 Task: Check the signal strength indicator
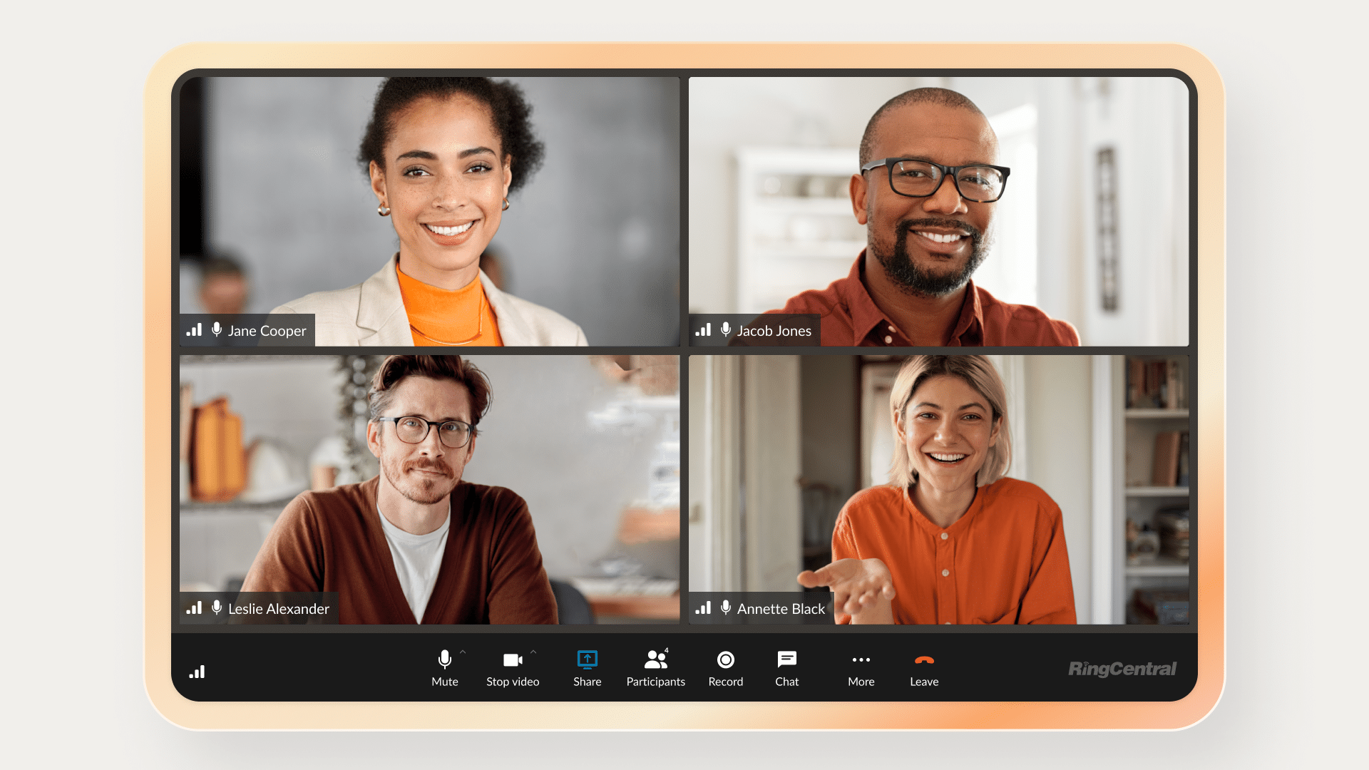[198, 672]
